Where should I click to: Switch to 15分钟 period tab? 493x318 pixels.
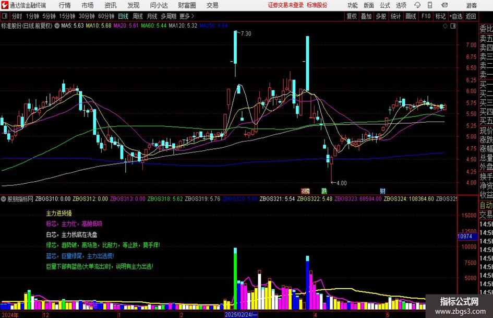(x=67, y=16)
